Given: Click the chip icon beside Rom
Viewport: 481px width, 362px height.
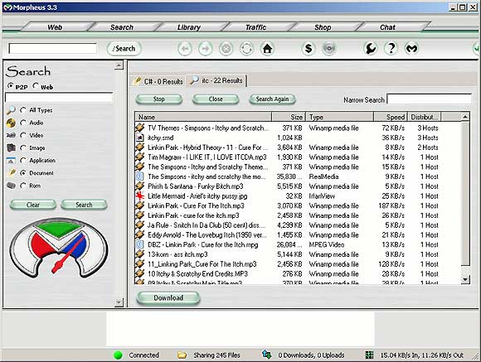Looking at the screenshot, I should (x=11, y=186).
